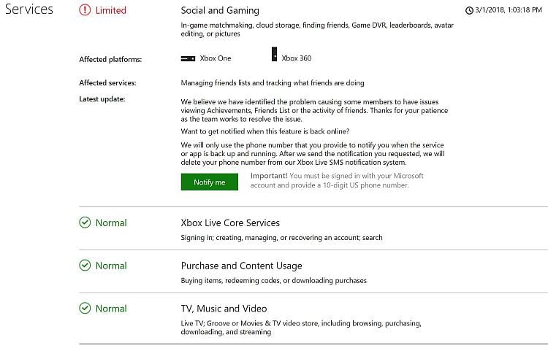
Task: Select the Xbox One platform label
Action: tap(216, 58)
